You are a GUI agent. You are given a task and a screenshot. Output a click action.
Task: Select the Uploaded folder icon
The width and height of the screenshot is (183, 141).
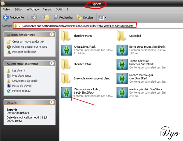[121, 36]
